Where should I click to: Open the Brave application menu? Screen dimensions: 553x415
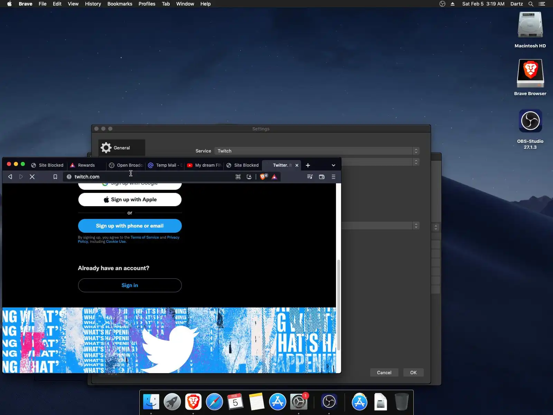point(26,4)
